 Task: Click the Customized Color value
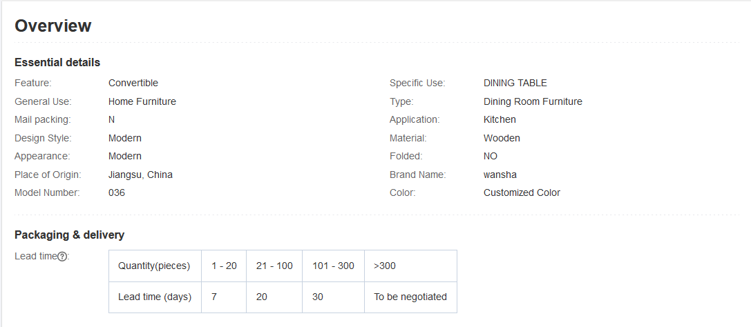coord(522,193)
